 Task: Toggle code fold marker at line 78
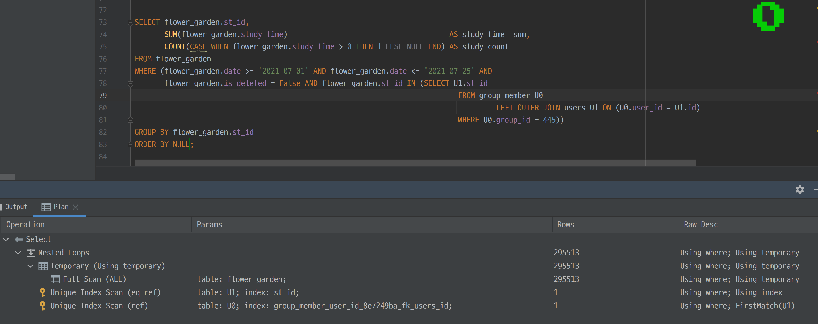(x=130, y=83)
